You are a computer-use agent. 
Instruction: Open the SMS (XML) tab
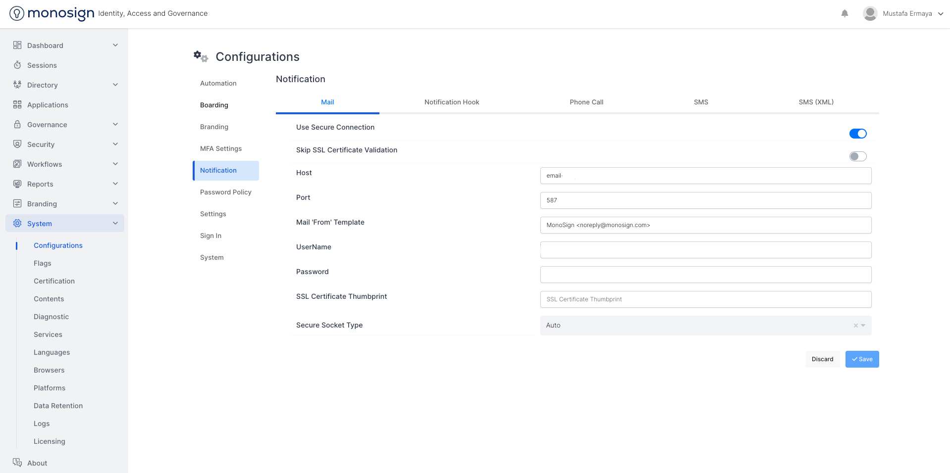pos(816,102)
